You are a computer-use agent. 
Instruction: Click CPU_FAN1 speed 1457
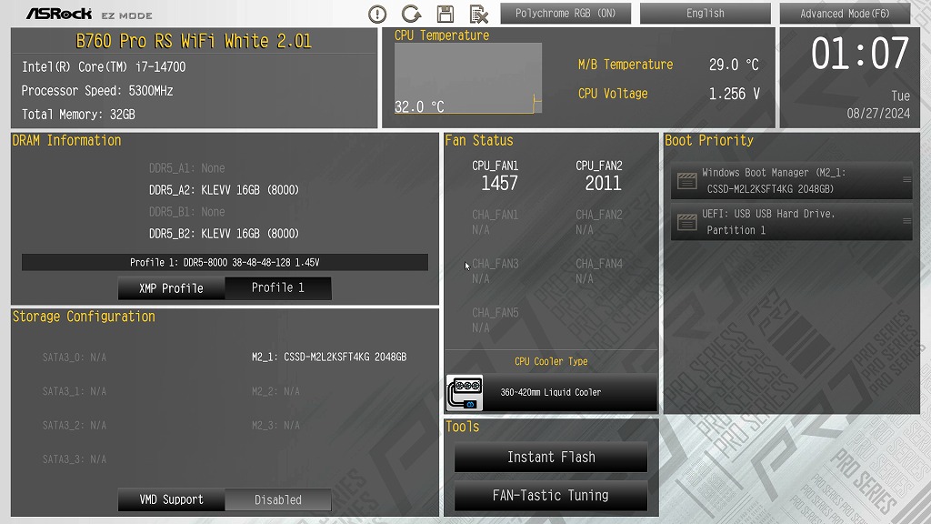[x=499, y=184]
